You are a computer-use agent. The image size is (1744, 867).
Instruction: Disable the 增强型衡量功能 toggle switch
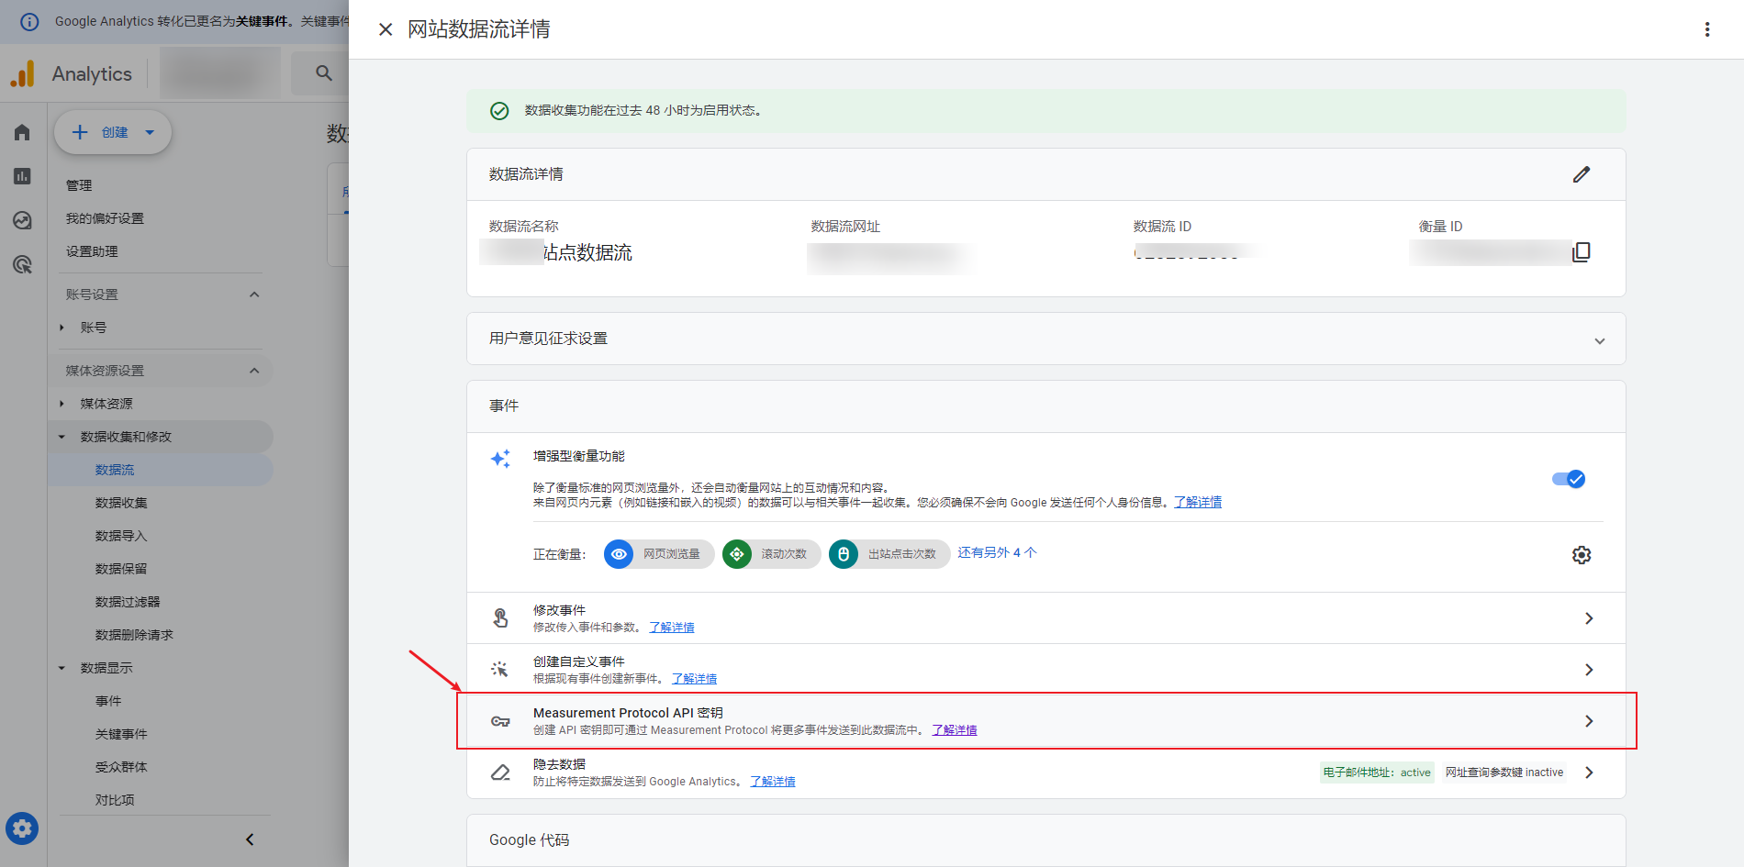tap(1568, 479)
